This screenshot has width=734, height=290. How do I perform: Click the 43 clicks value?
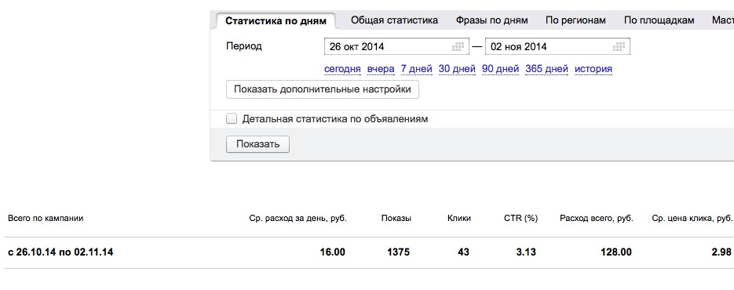[463, 252]
